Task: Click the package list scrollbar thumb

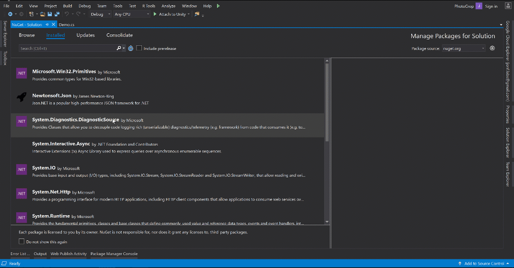Action: [327, 102]
